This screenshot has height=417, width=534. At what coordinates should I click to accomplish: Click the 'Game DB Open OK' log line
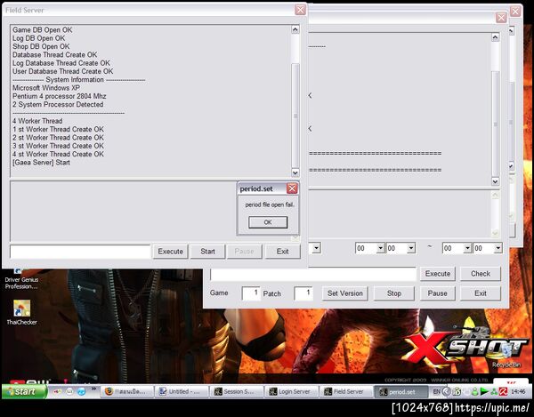(x=42, y=29)
